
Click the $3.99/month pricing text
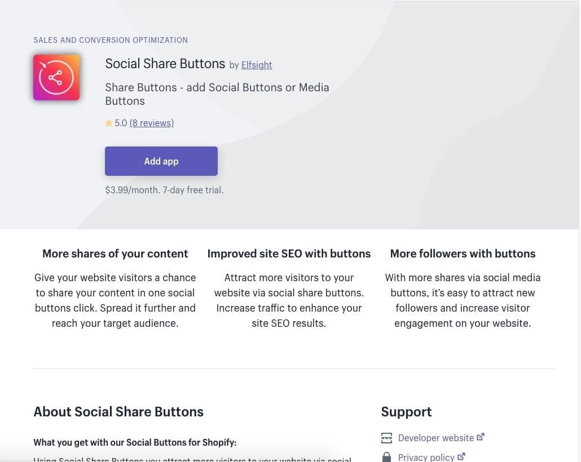pos(164,190)
